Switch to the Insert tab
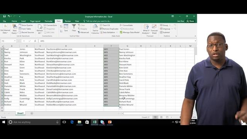This screenshot has width=247, height=139. coord(24,21)
